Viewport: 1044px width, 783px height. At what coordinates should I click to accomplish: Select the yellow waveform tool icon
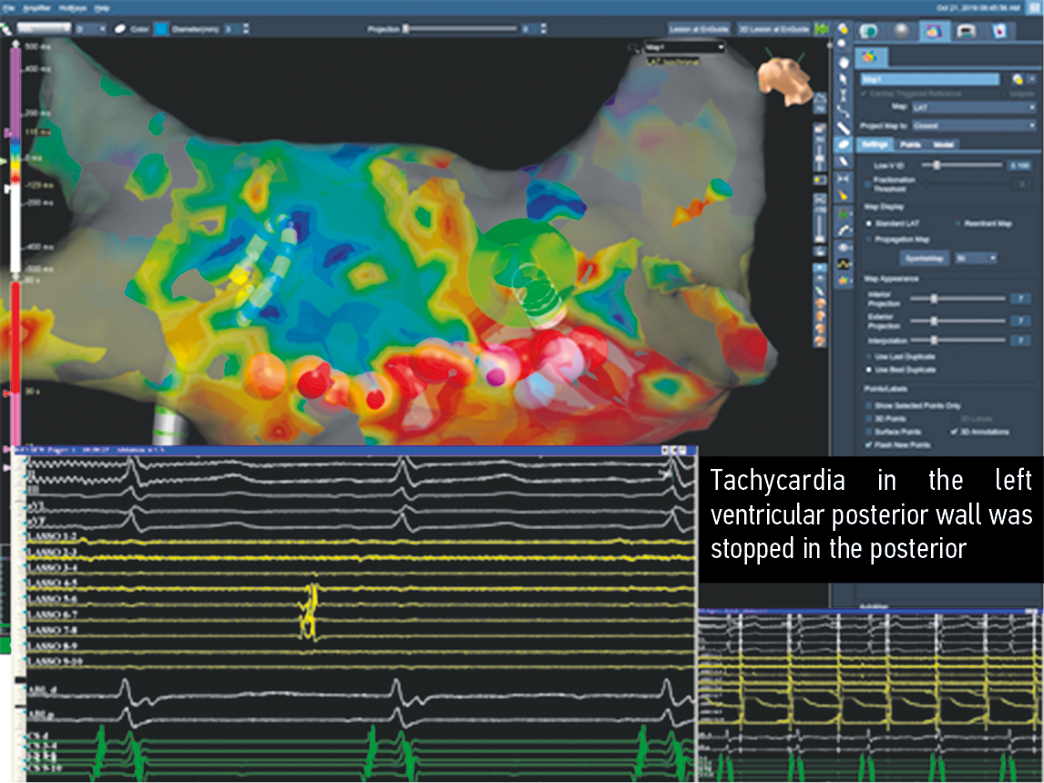pyautogui.click(x=844, y=264)
